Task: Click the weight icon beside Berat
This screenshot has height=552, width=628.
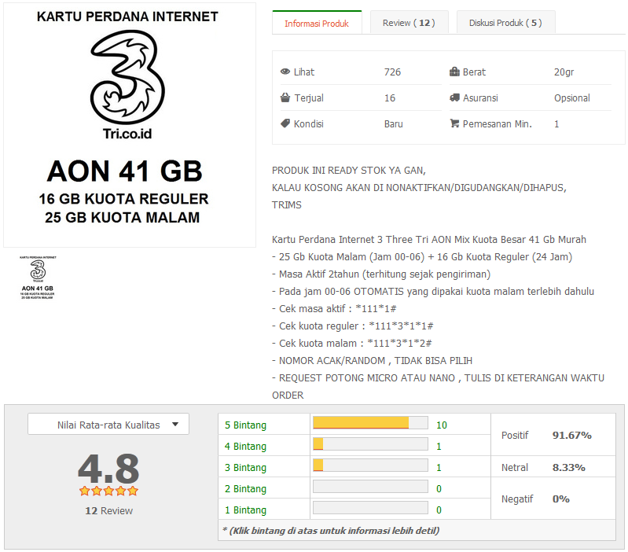Action: [x=454, y=72]
